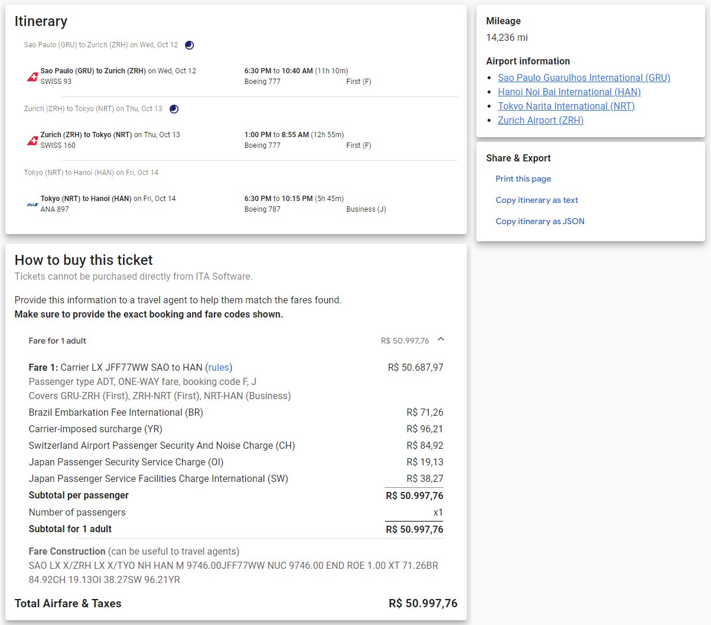Collapse the Fare for 1 adult section
This screenshot has width=711, height=625.
point(441,339)
